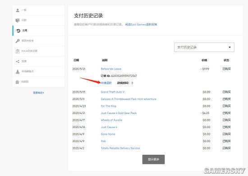Open the payment history type combo box
This screenshot has width=248, height=176.
point(204,48)
